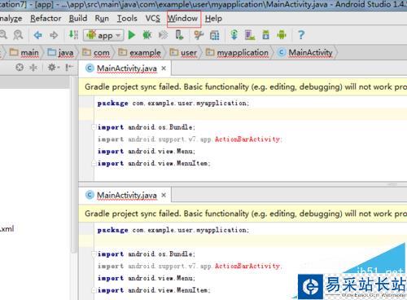Click the Replace toolbar icon
The image size is (407, 300).
pos(18,35)
